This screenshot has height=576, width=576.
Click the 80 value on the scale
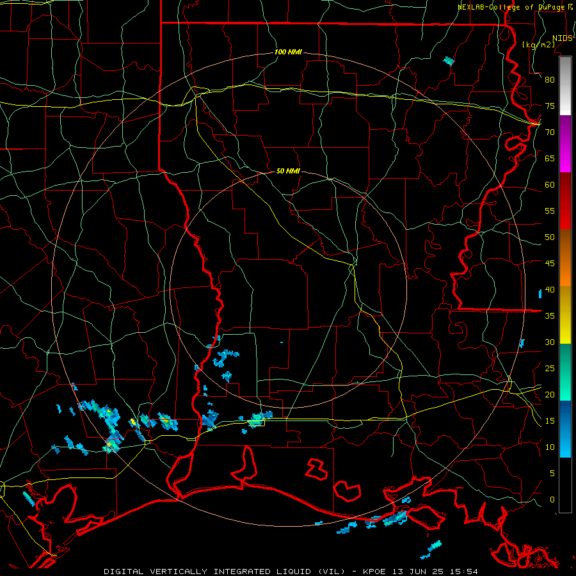tap(550, 80)
